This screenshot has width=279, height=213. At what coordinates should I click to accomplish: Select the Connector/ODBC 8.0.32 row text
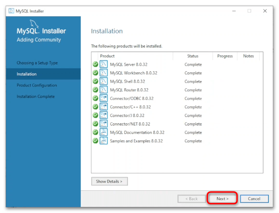point(132,98)
